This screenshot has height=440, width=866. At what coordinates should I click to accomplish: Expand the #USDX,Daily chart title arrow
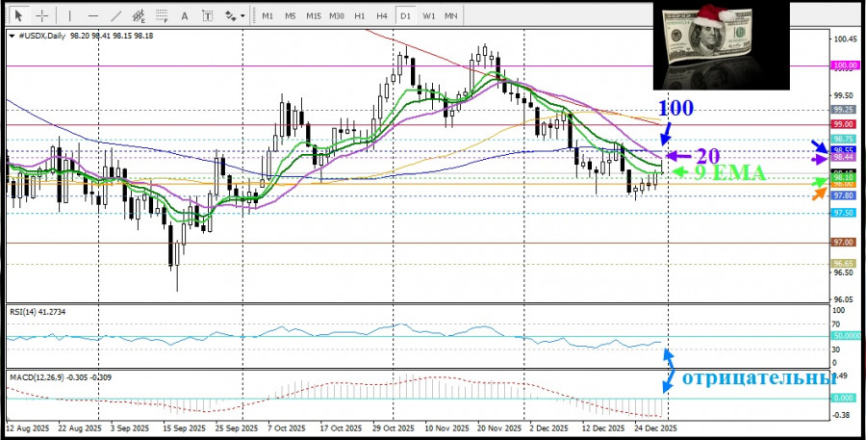[12, 36]
